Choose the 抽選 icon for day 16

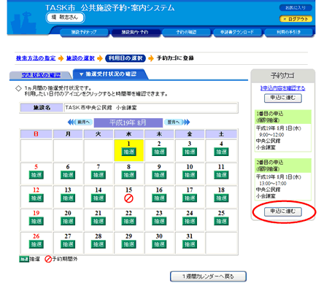(159, 198)
